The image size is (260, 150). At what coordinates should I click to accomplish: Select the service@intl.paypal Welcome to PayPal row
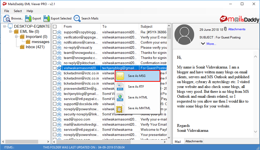110,129
